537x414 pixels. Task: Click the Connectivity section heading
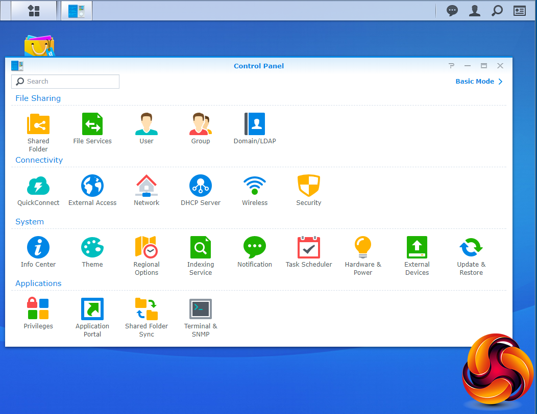point(39,160)
